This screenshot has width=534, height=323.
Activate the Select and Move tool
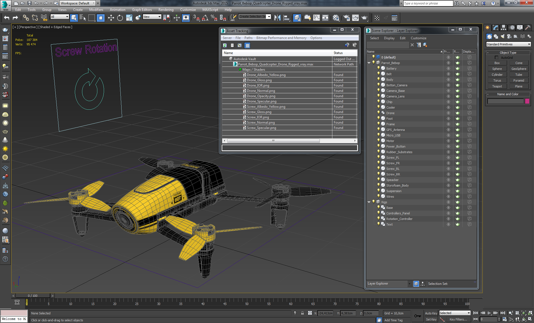pyautogui.click(x=111, y=18)
